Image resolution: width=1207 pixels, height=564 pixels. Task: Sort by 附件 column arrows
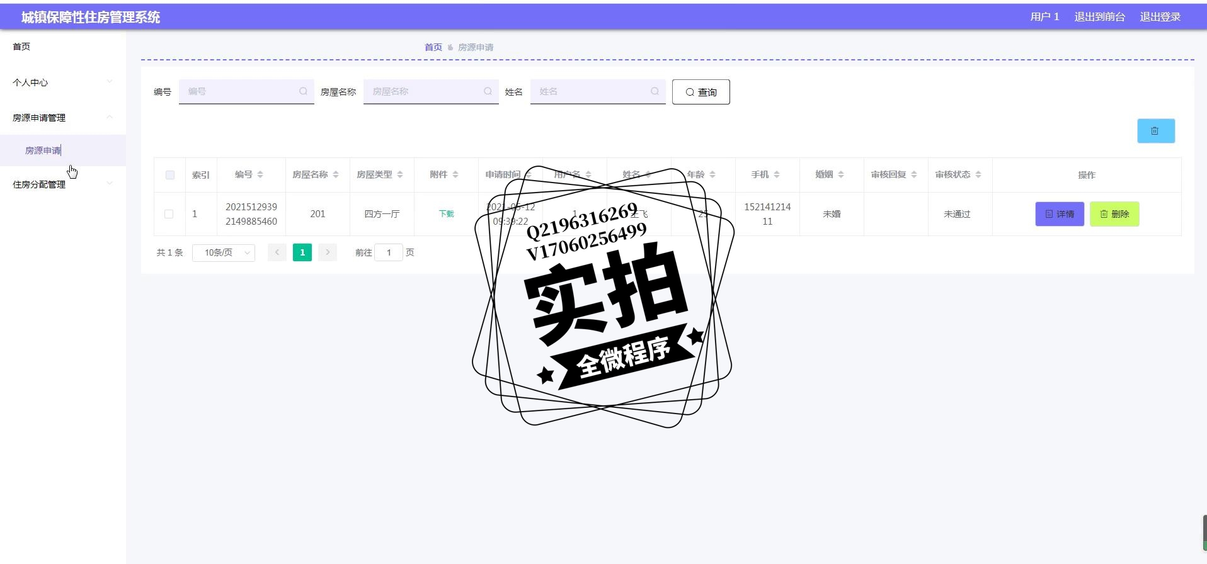(x=455, y=175)
